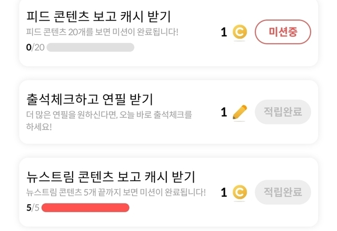
Task: Tap 적립완료 button in Newstream mission card
Action: (283, 192)
